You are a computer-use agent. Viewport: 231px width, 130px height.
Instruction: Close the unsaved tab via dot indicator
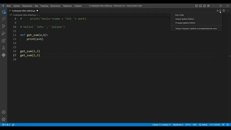[x=37, y=10]
